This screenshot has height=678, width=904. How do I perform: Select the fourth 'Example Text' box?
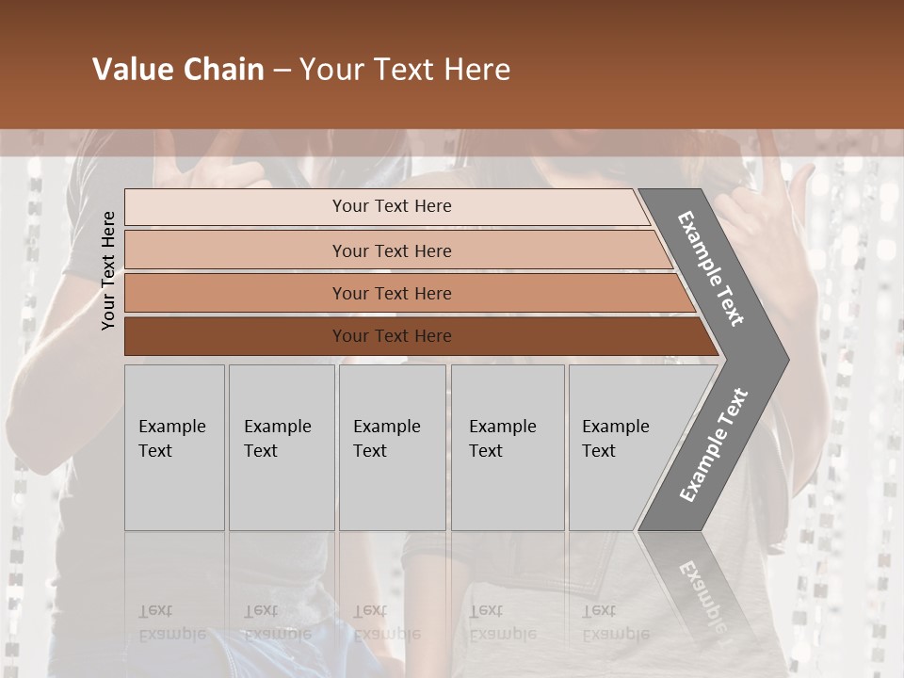click(507, 447)
